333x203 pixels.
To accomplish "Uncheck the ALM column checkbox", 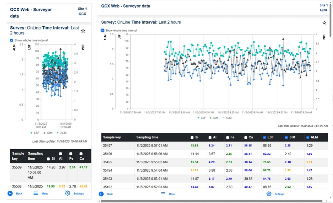I will point(307,137).
